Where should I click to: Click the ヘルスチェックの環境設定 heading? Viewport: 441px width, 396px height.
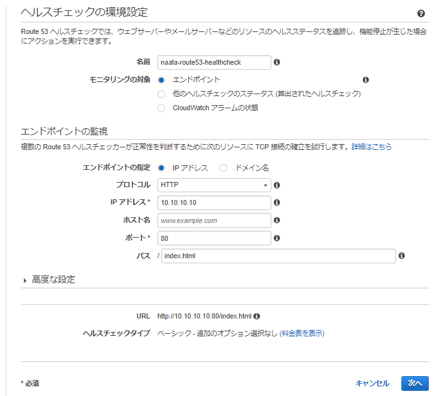tap(84, 12)
